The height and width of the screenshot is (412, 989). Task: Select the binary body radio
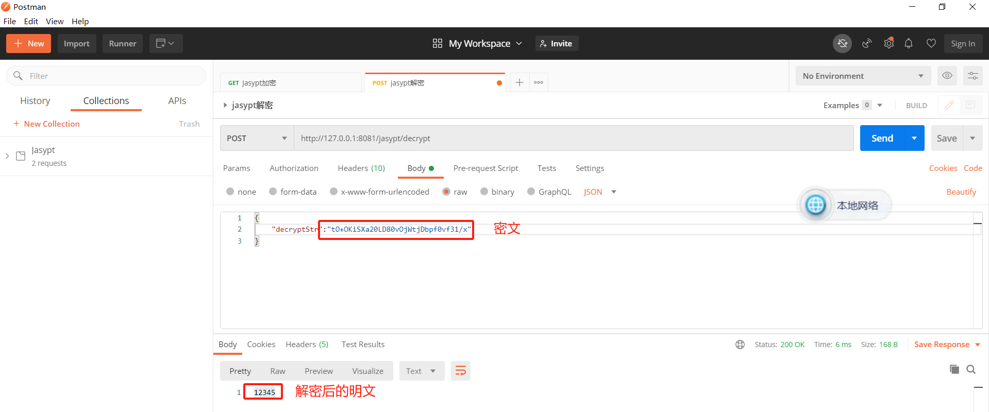point(484,192)
